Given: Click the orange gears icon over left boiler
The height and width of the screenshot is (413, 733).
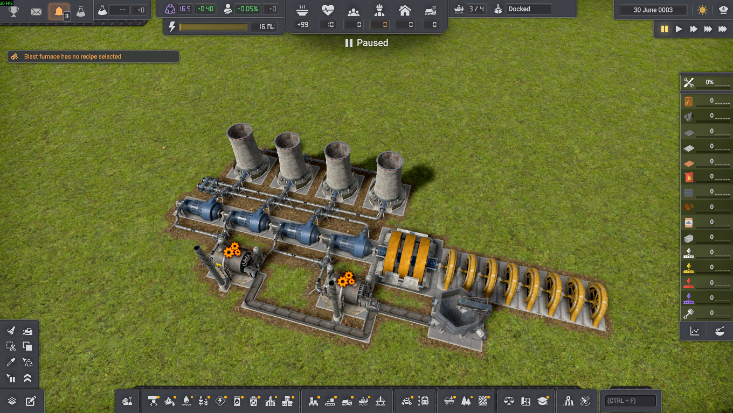Looking at the screenshot, I should coord(232,250).
